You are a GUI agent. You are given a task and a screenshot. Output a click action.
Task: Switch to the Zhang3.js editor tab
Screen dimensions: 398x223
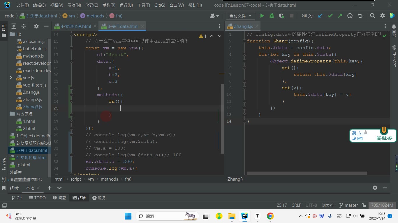click(x=243, y=26)
